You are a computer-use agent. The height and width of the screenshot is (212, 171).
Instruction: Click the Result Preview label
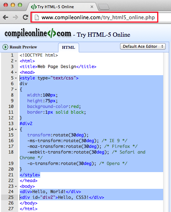[x=23, y=47]
